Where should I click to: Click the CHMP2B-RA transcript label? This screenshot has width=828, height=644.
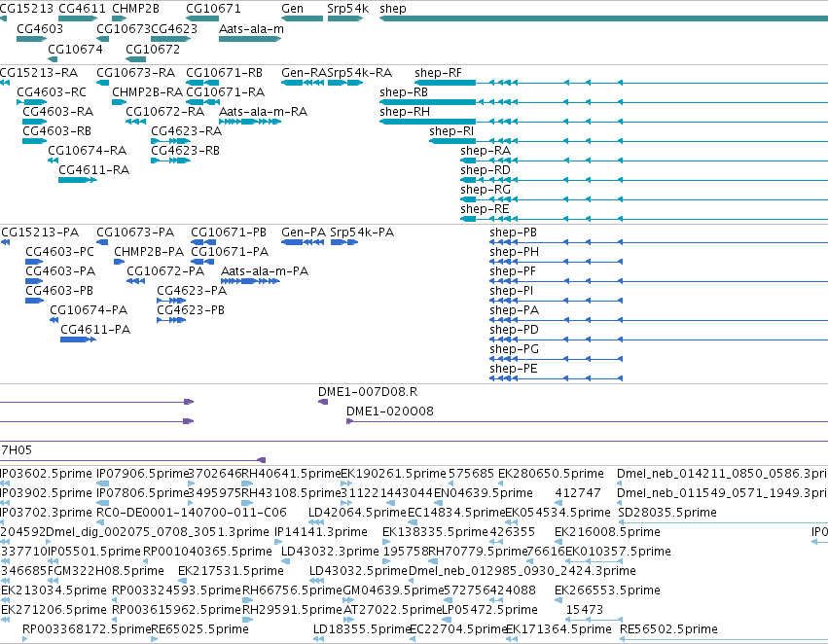[147, 92]
